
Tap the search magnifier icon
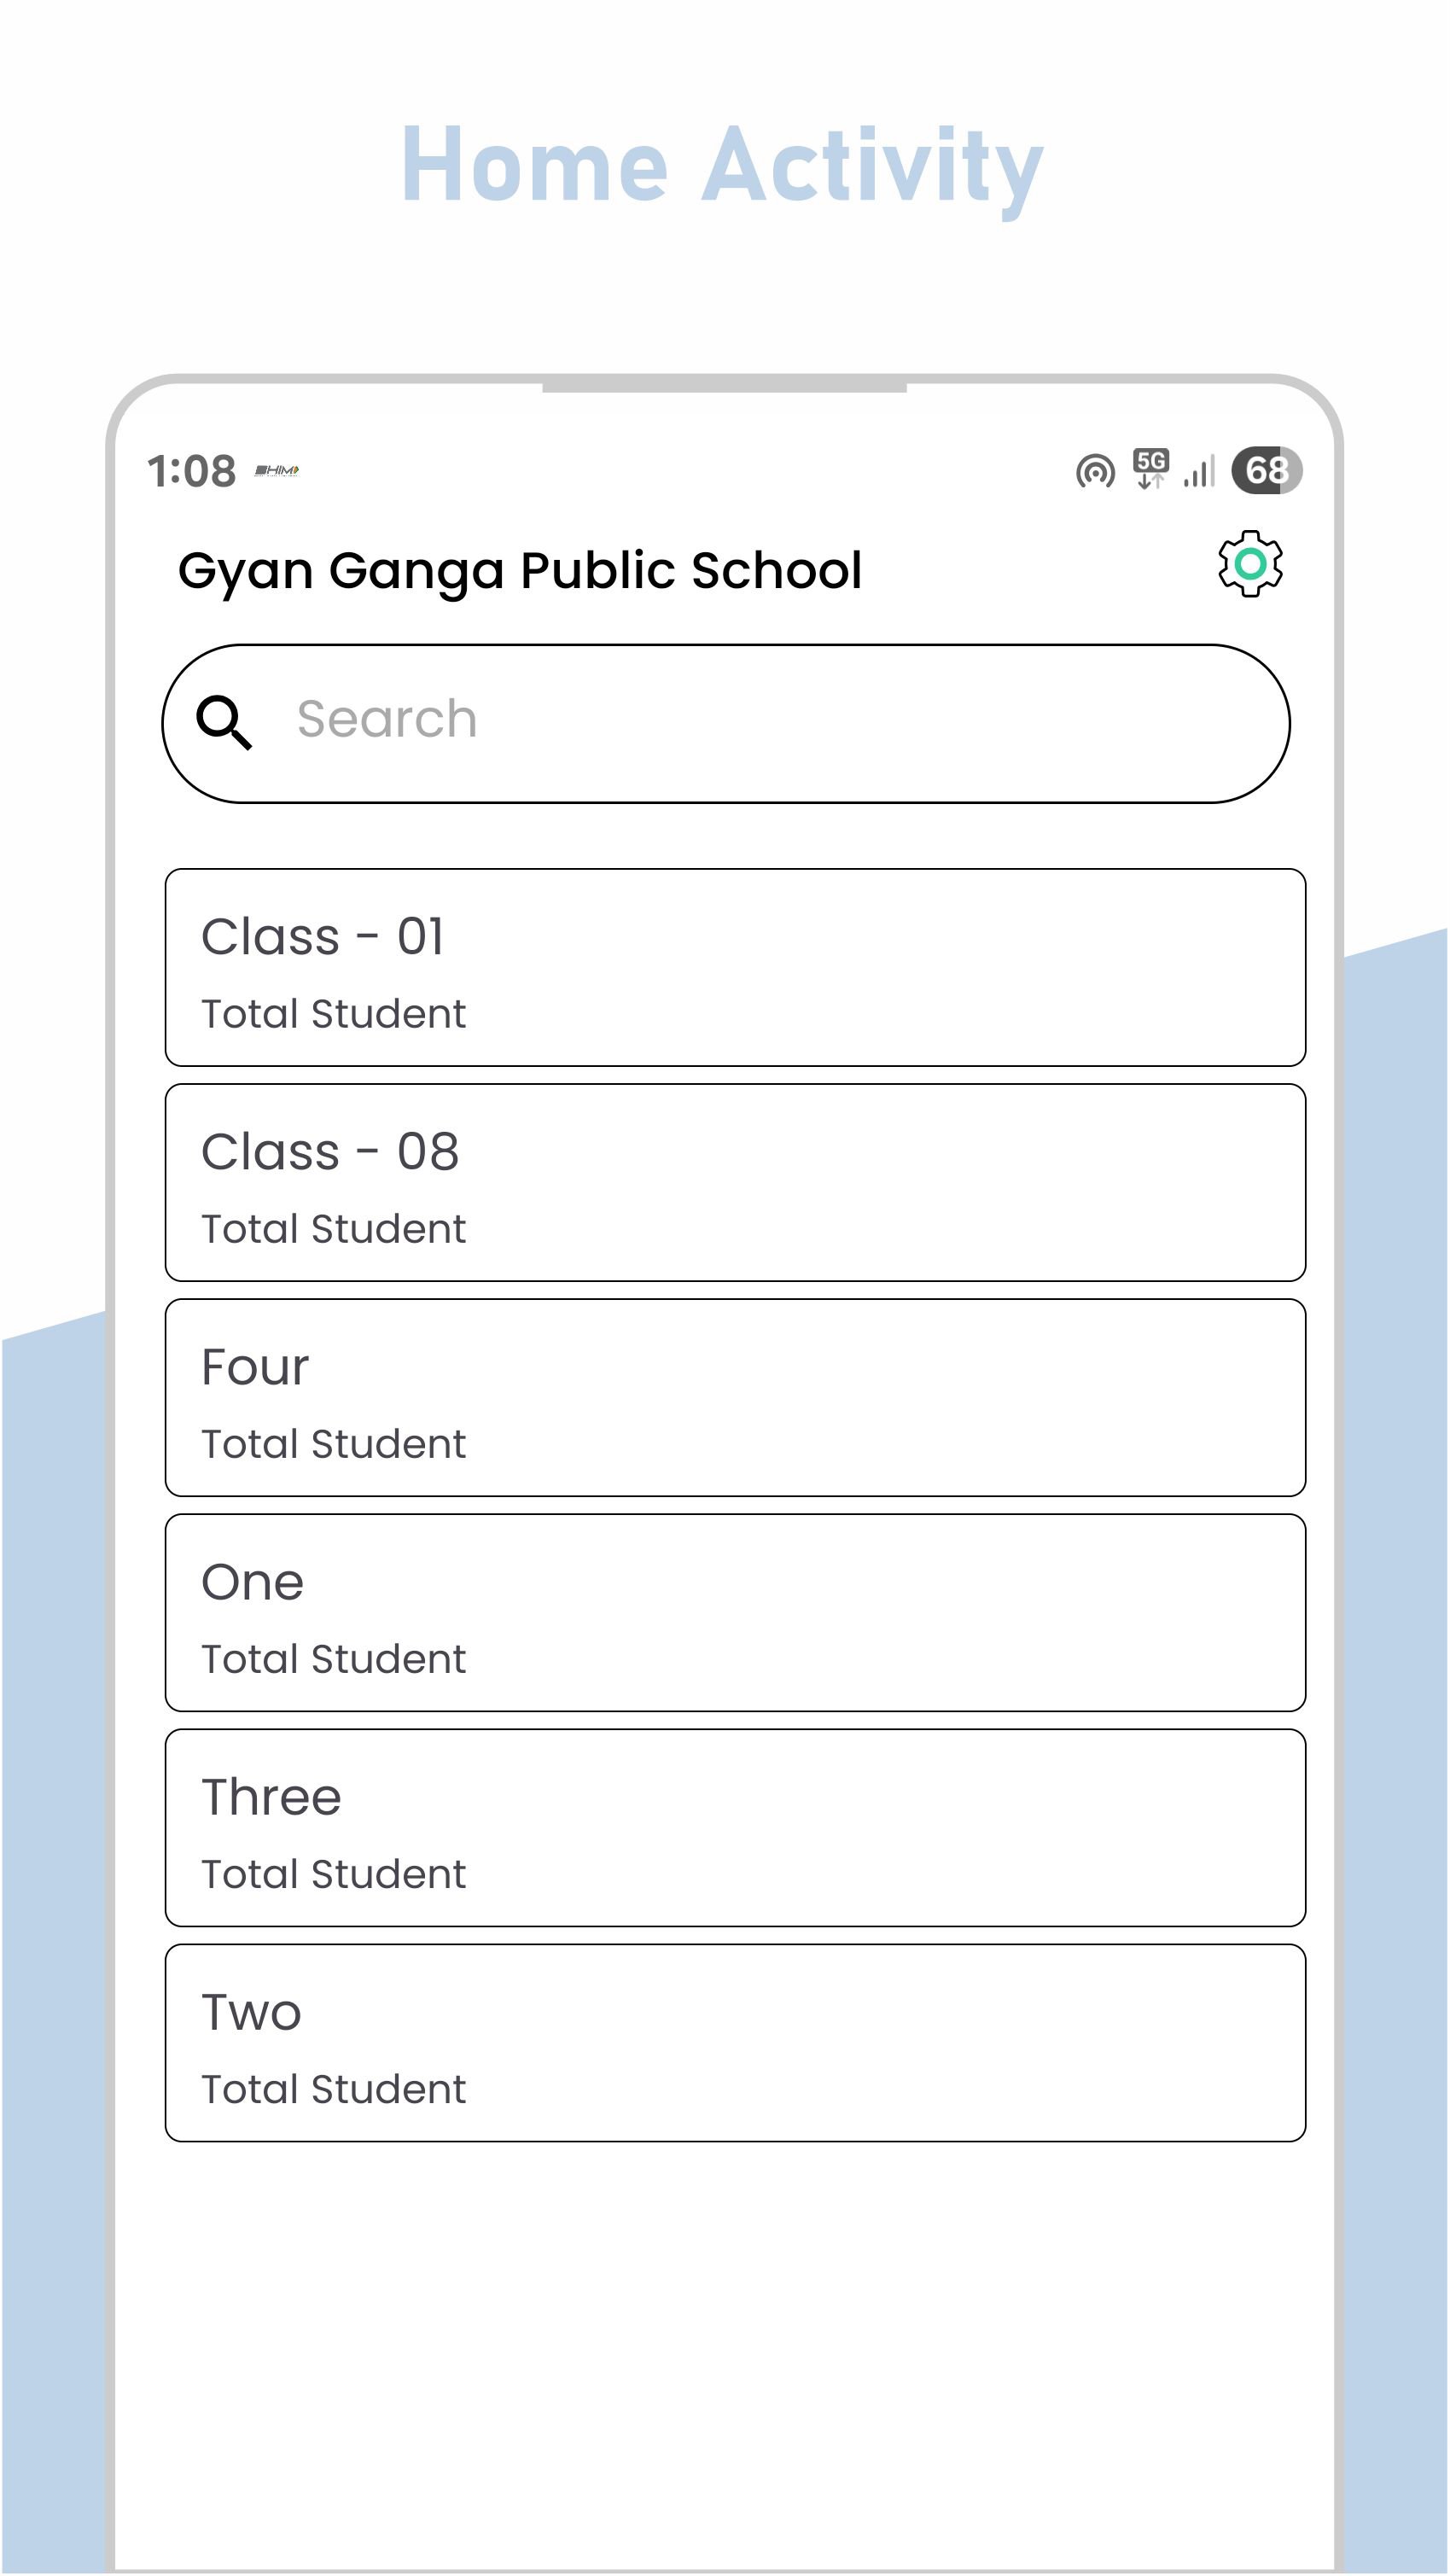pos(224,722)
